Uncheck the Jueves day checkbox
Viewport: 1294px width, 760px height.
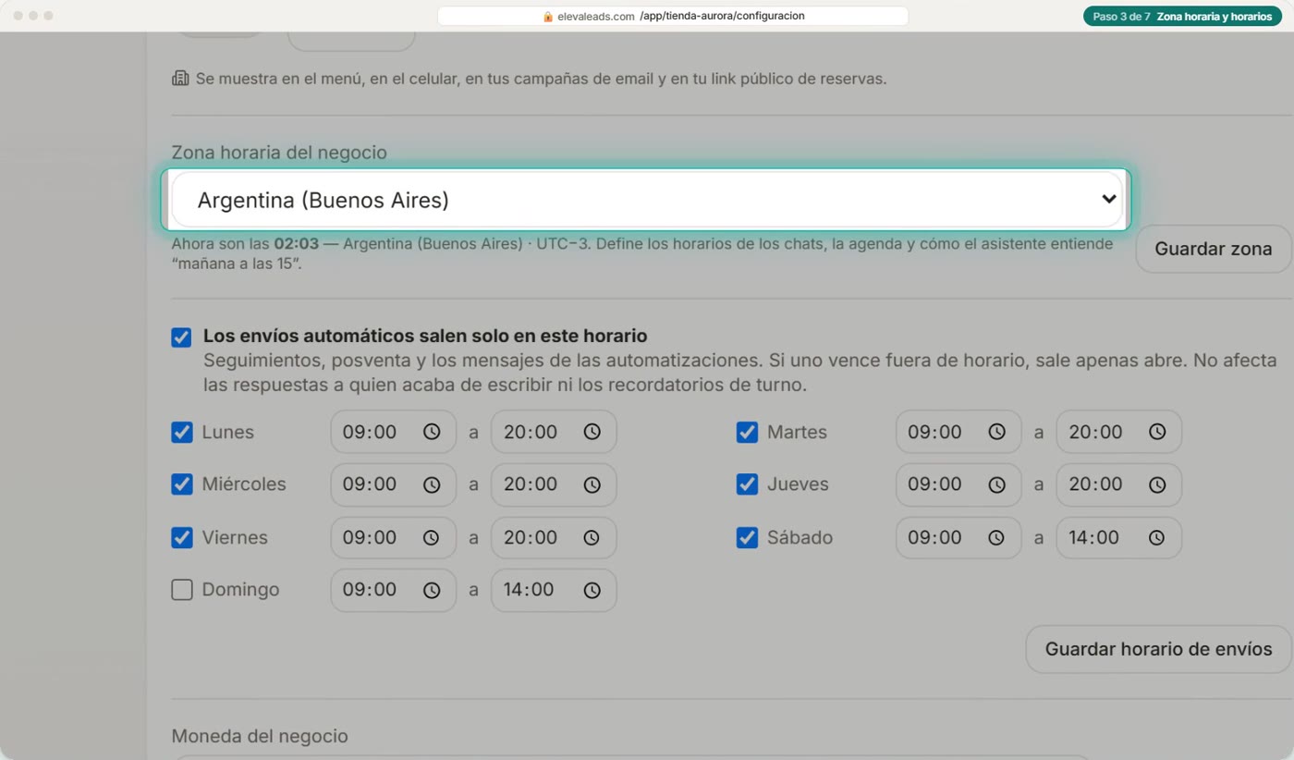(747, 484)
